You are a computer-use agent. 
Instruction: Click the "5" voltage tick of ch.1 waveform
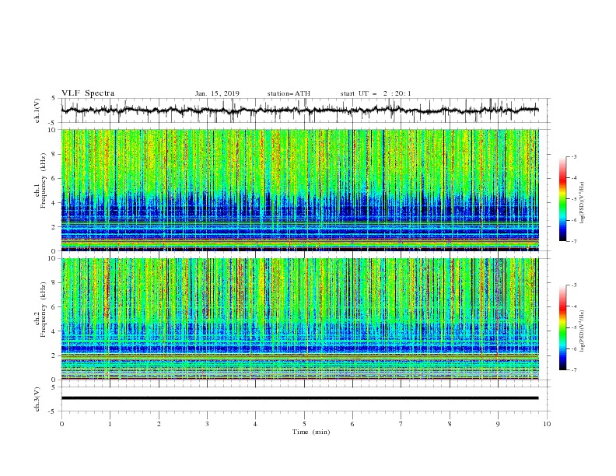point(54,99)
